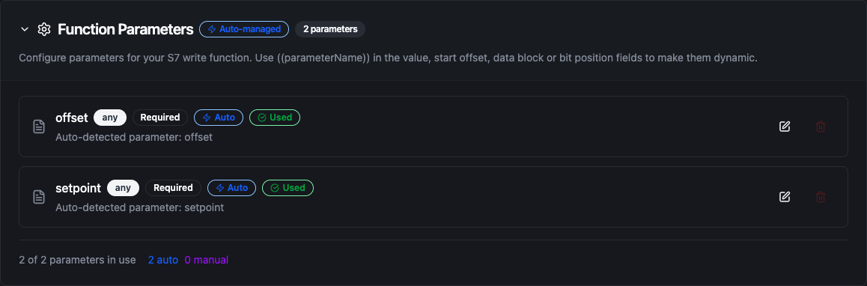
Task: Click the '2 auto' summary text
Action: [163, 260]
